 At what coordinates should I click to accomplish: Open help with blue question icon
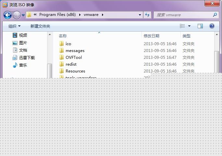212,26
